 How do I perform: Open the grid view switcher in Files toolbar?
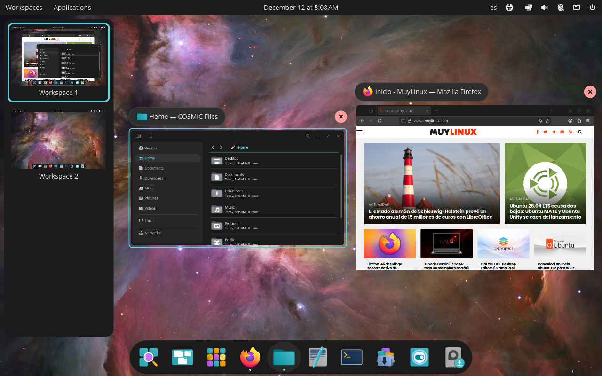click(x=138, y=136)
